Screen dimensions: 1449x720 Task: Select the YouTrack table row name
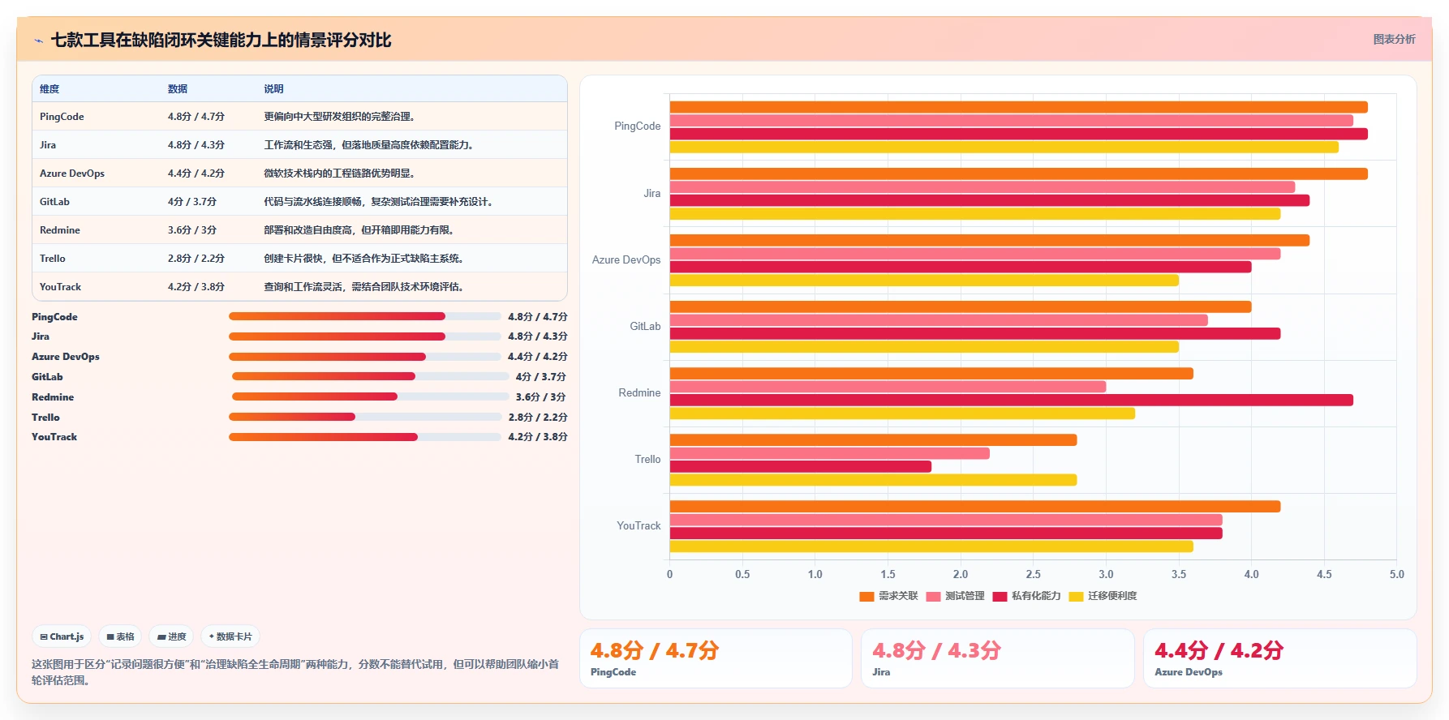pyautogui.click(x=60, y=287)
